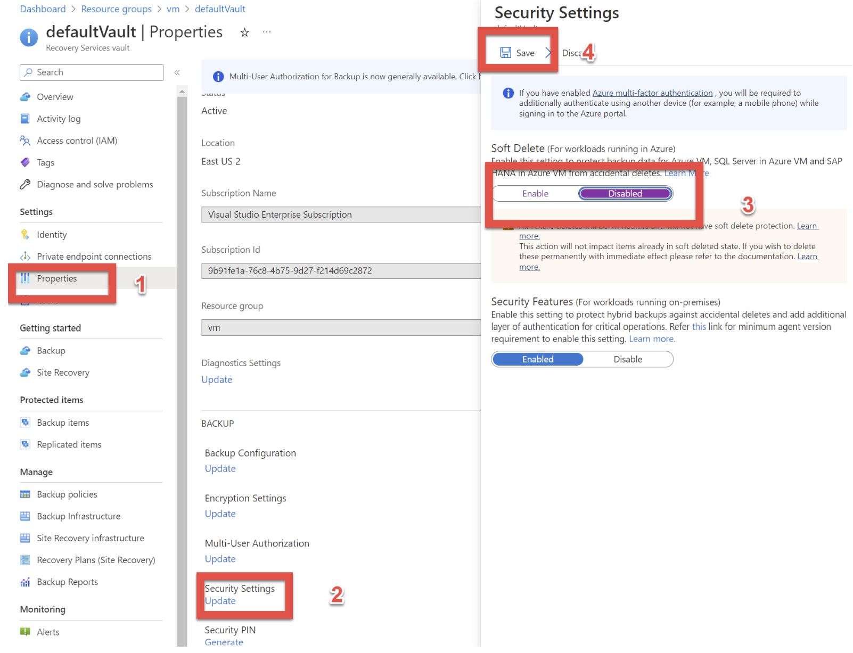Open Backup policies under Manage

[67, 494]
